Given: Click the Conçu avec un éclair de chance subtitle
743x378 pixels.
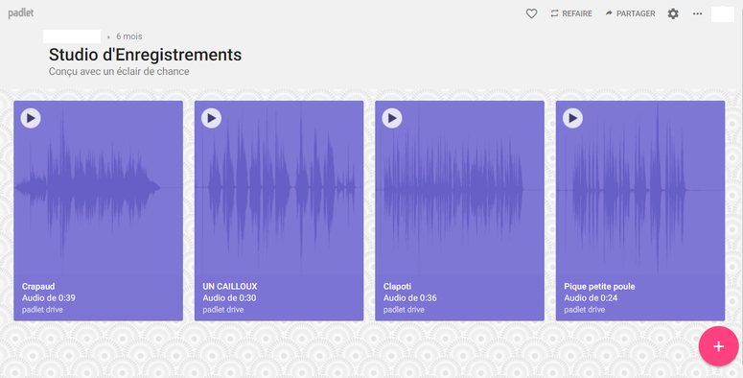Looking at the screenshot, I should pos(119,72).
